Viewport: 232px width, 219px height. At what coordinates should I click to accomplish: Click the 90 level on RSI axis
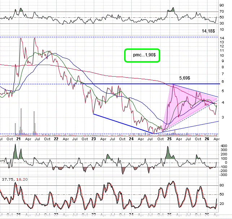click(225, 5)
